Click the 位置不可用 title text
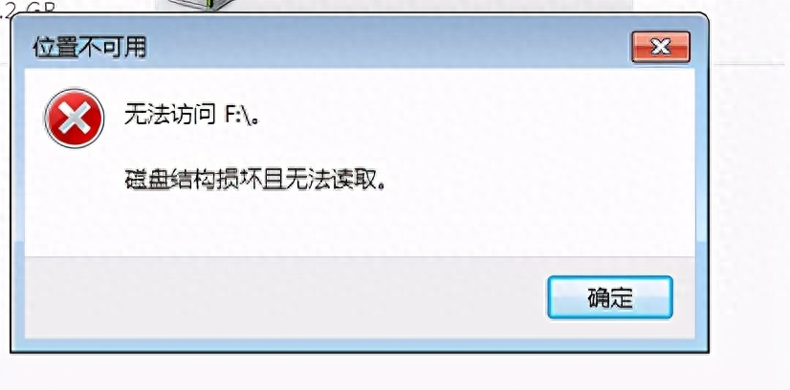This screenshot has height=390, width=790. 89,48
